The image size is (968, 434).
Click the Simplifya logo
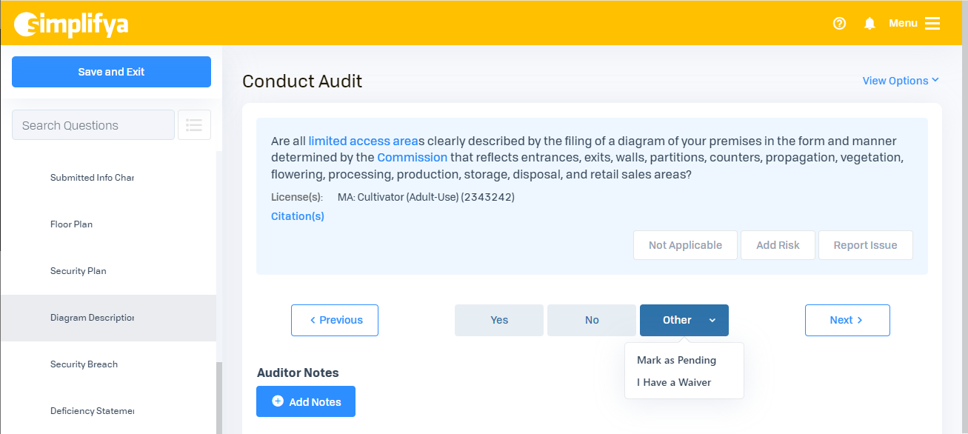click(x=71, y=24)
